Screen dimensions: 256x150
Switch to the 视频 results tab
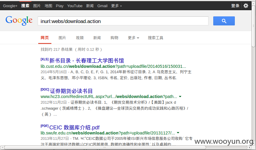[x=80, y=38]
